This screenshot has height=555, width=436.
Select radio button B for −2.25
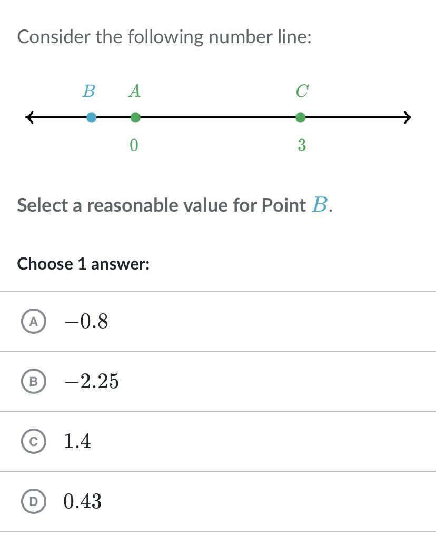[x=34, y=381]
